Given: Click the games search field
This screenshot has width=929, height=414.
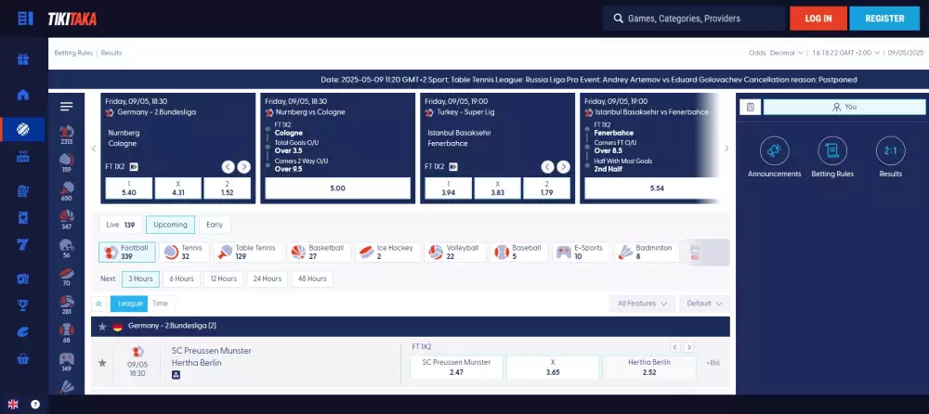Looking at the screenshot, I should 694,19.
